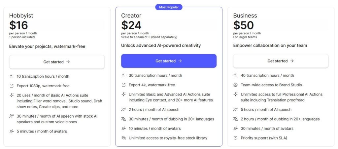Click the $24 Creator price
338x149 pixels.
(x=131, y=25)
